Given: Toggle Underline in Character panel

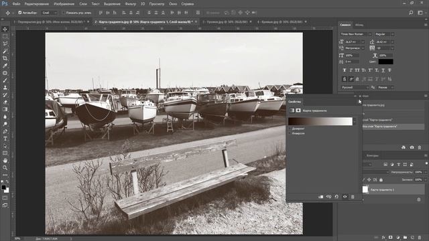Looking at the screenshot, I should 383,70.
